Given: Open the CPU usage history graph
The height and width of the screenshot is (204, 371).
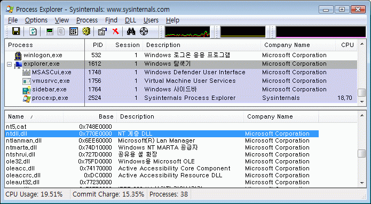Looking at the screenshot, I should [187, 32].
